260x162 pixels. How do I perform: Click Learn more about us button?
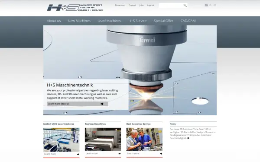point(78,104)
